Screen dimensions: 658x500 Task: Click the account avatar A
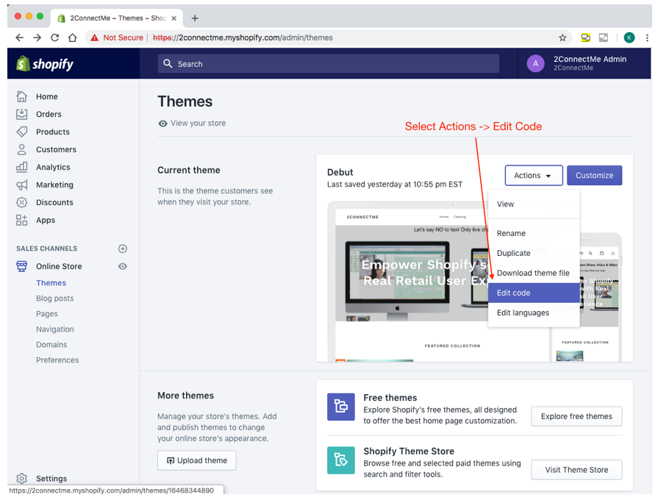(x=535, y=63)
